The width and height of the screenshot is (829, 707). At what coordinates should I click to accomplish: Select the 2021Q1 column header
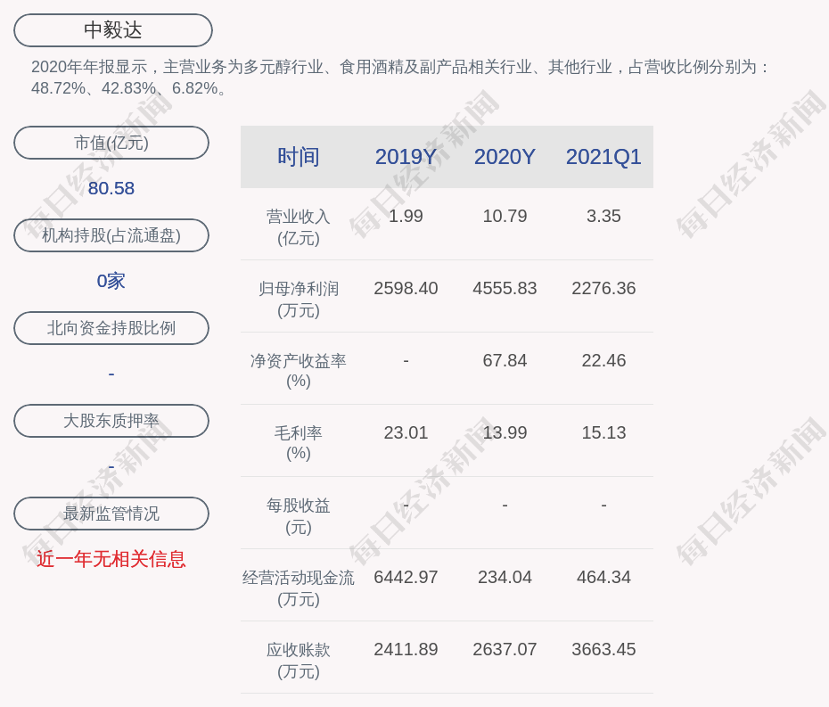(x=603, y=157)
